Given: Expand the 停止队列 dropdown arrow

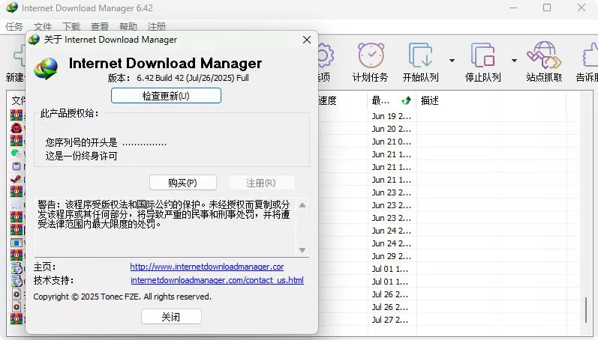Looking at the screenshot, I should pos(514,61).
